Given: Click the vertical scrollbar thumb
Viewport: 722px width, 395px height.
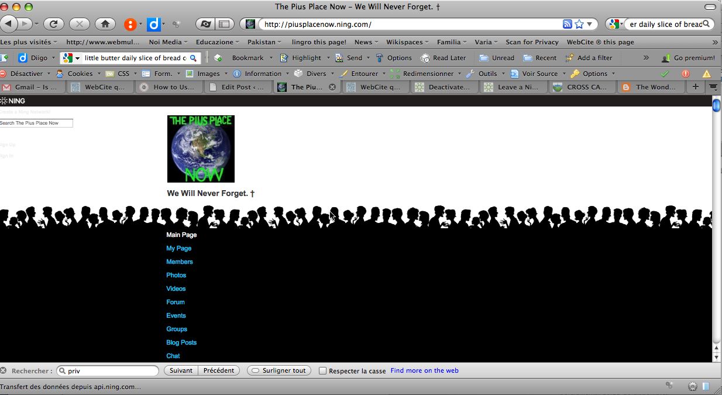Looking at the screenshot, I should tap(716, 105).
